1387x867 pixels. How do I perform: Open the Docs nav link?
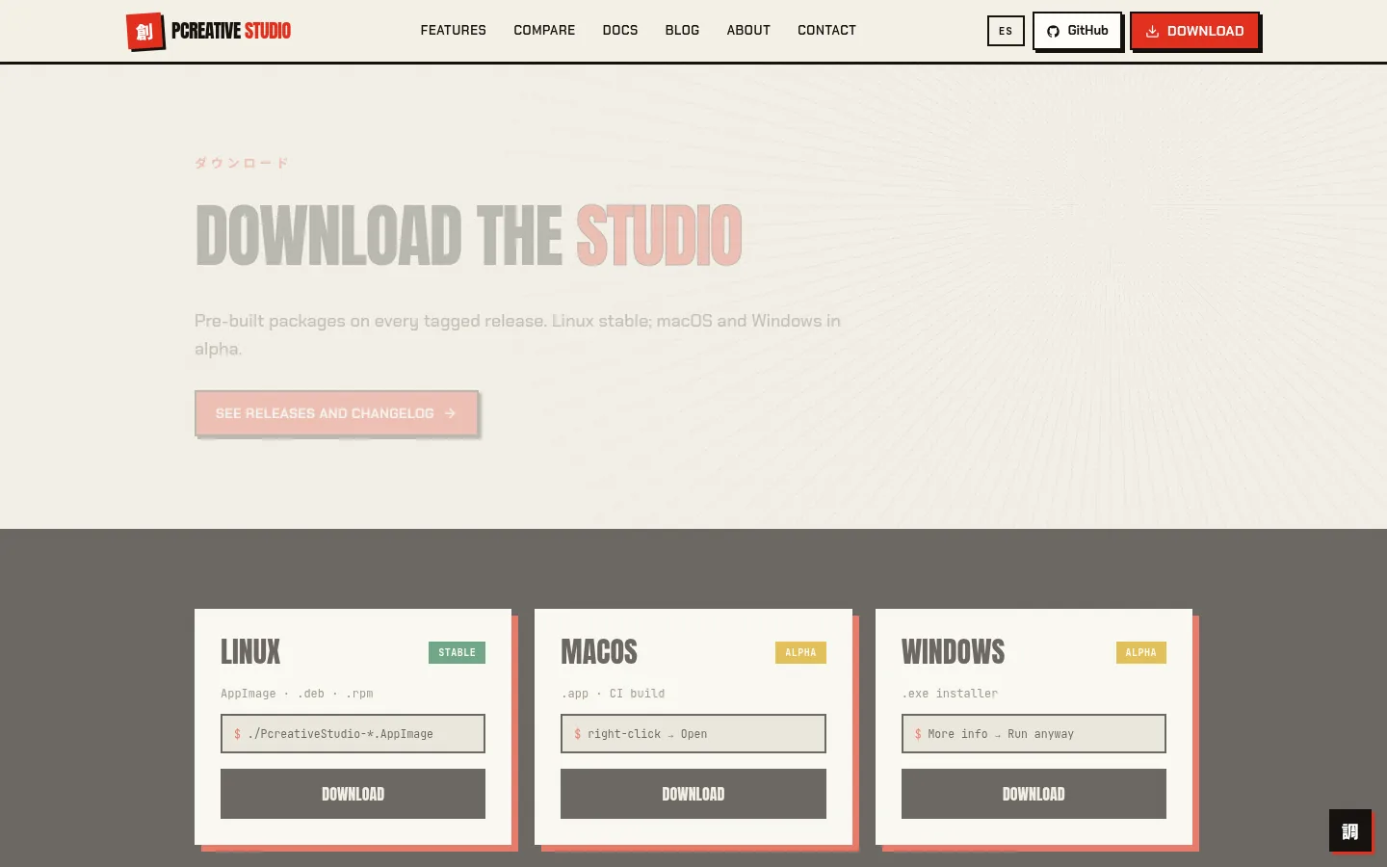[620, 31]
